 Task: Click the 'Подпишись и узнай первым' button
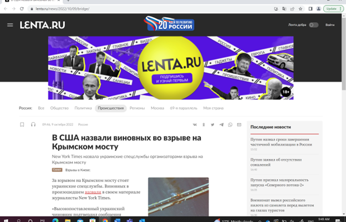[x=172, y=79]
